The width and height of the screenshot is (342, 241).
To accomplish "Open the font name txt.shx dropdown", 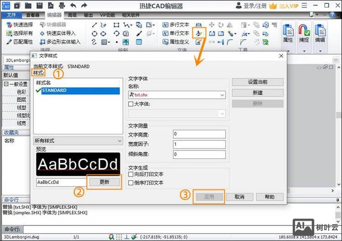I will pos(222,95).
